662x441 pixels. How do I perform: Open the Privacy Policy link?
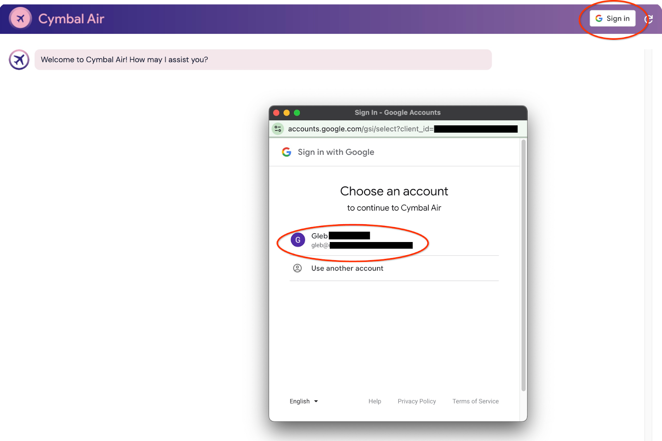(417, 401)
